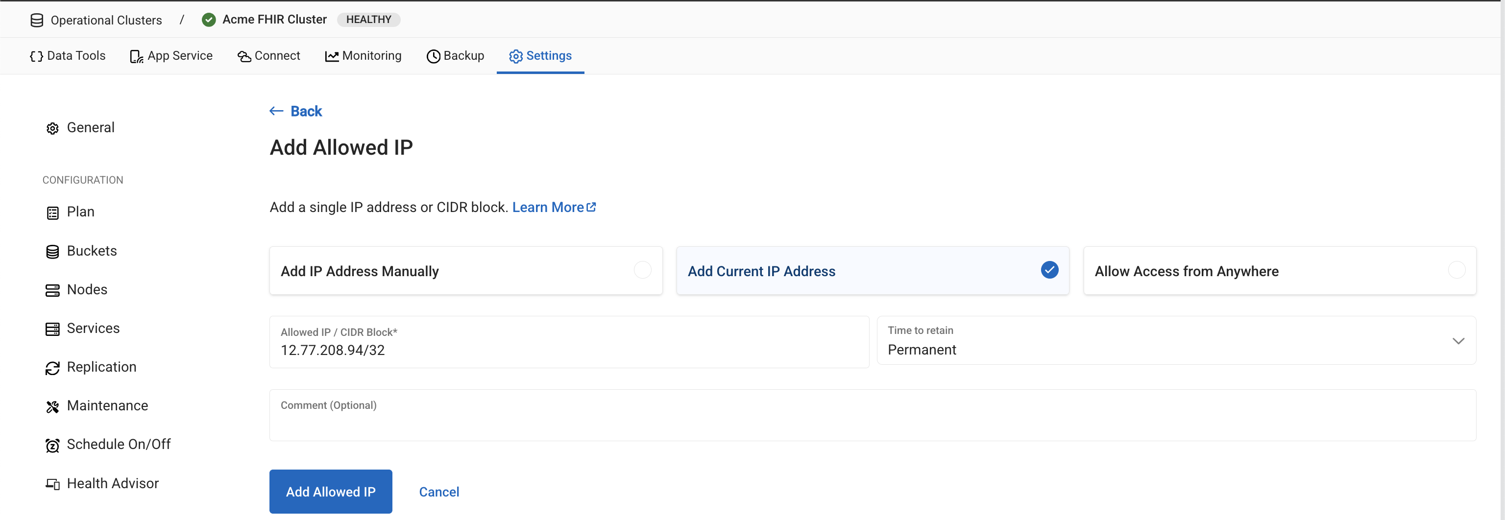Image resolution: width=1505 pixels, height=520 pixels.
Task: Click the Maintenance tools icon
Action: [52, 406]
